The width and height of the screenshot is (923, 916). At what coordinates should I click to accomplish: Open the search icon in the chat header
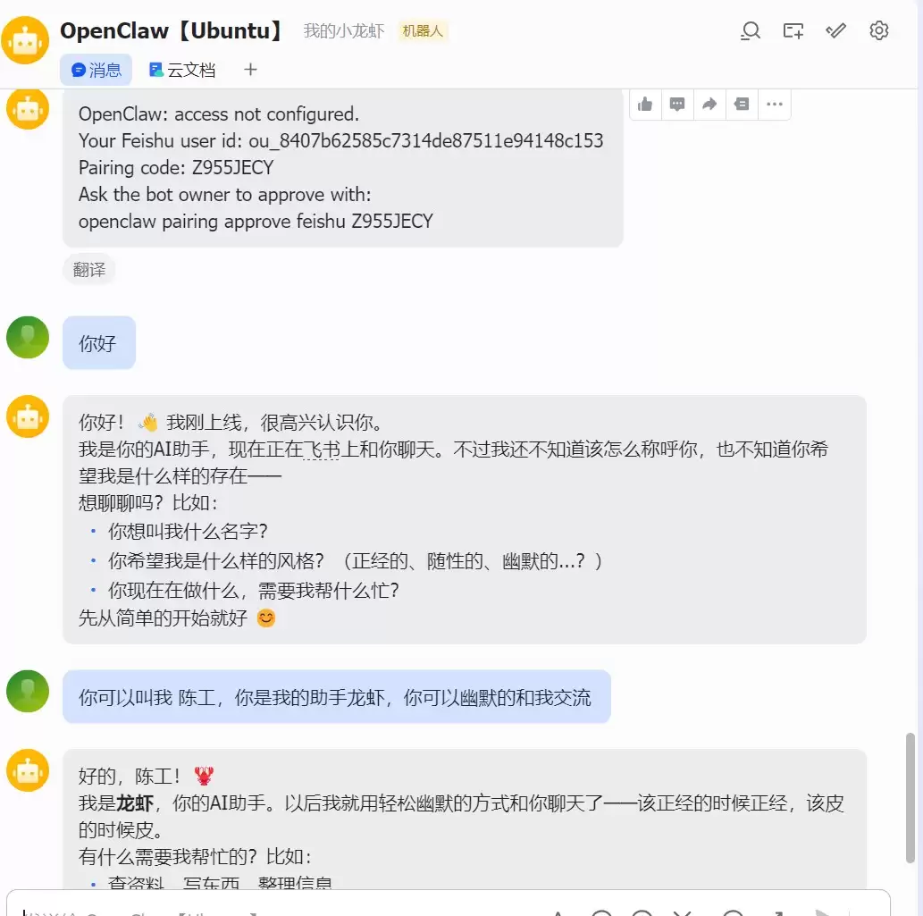click(751, 30)
